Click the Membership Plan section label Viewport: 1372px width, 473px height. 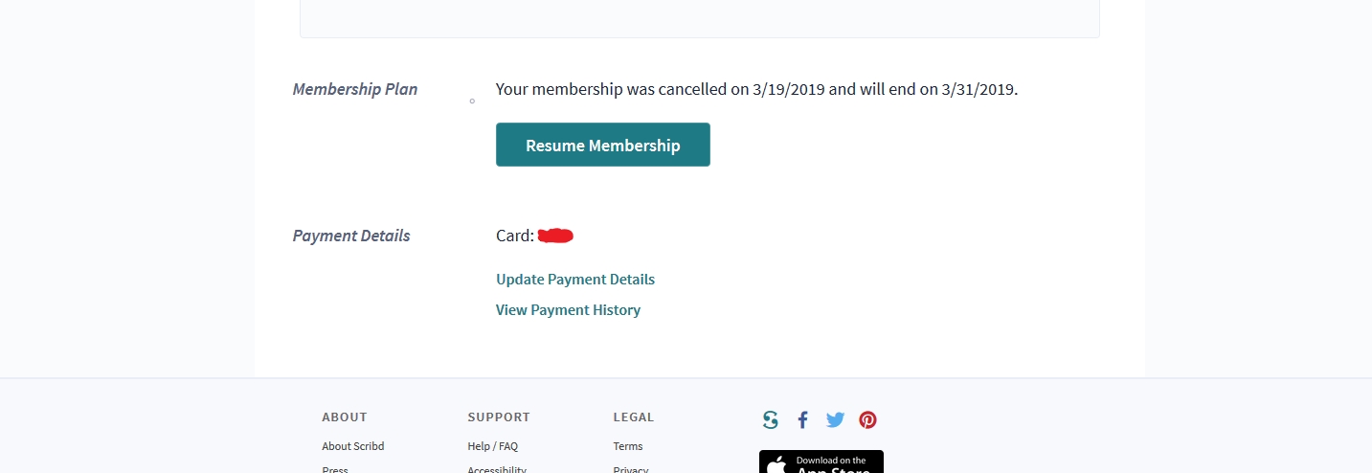point(355,89)
